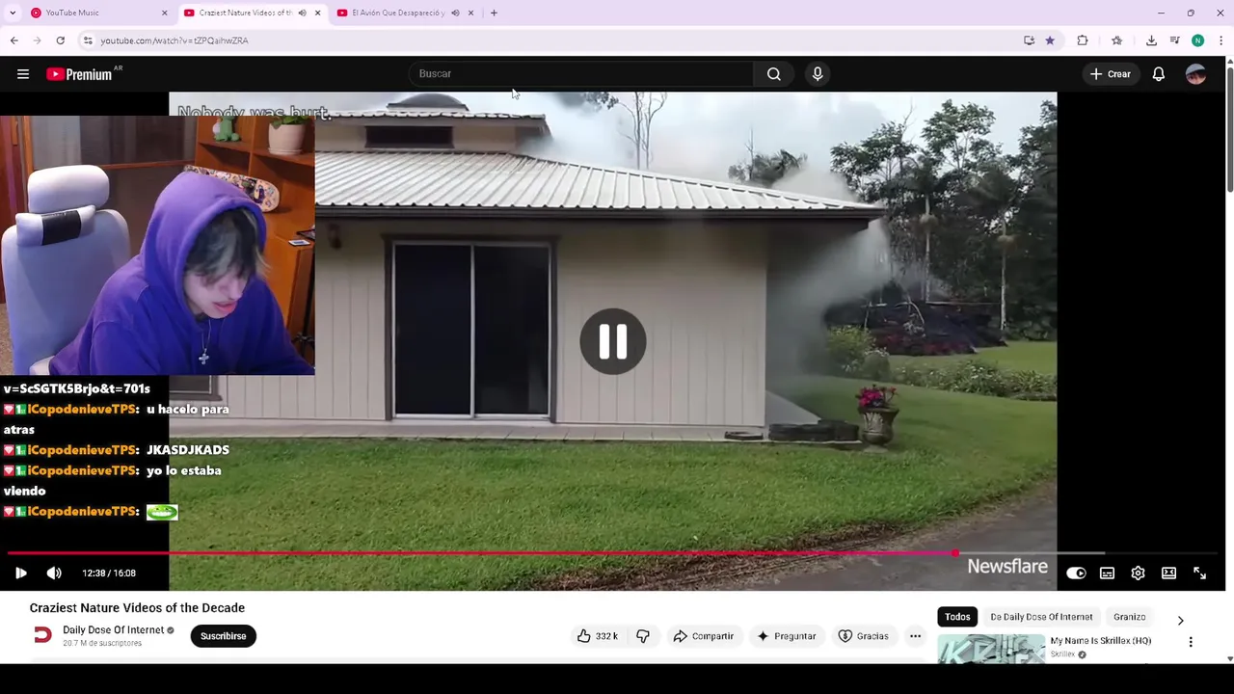Click the Daily Dose Of Internet channel avatar
Viewport: 1234px width, 694px height.
pyautogui.click(x=42, y=634)
